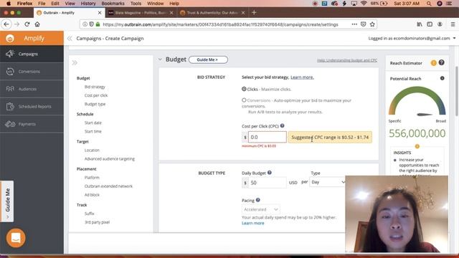This screenshot has width=459, height=258.
Task: Expand the Guide Me side tab
Action: [7, 201]
